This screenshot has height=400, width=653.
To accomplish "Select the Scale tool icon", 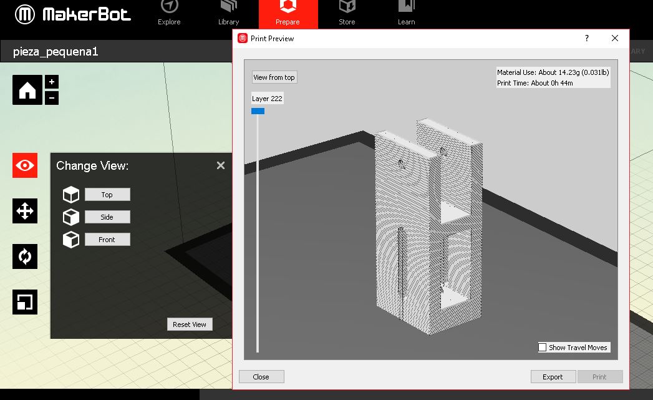I will point(25,301).
